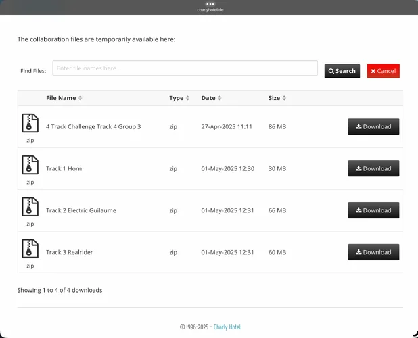Screen dimensions: 418x338
Task: Select the Track 2 Electric Guilaume name text
Action: [81, 210]
